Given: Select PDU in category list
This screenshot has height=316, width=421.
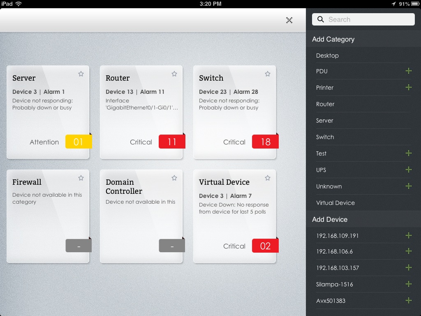Looking at the screenshot, I should pyautogui.click(x=363, y=71).
